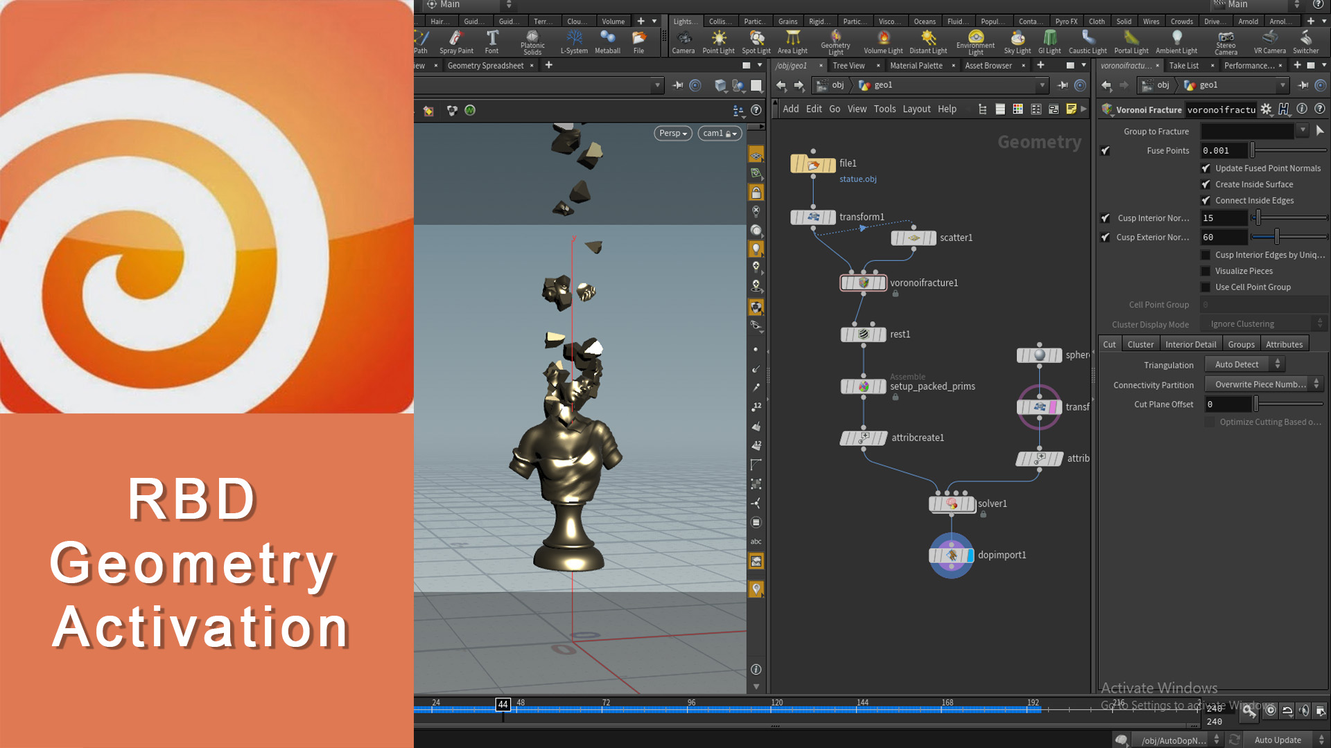Click the Cusp Exterior Normals slider handle

(1276, 237)
